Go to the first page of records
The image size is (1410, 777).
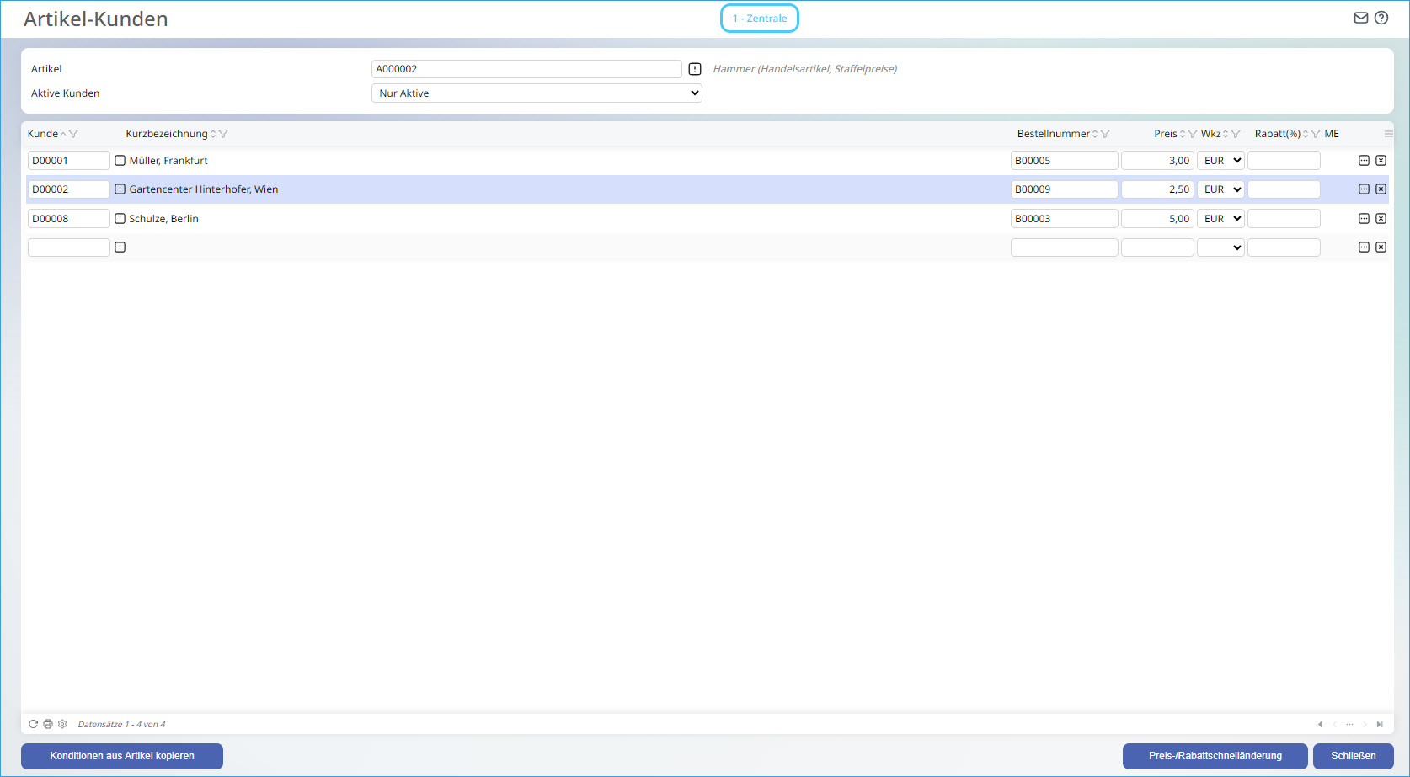1319,724
